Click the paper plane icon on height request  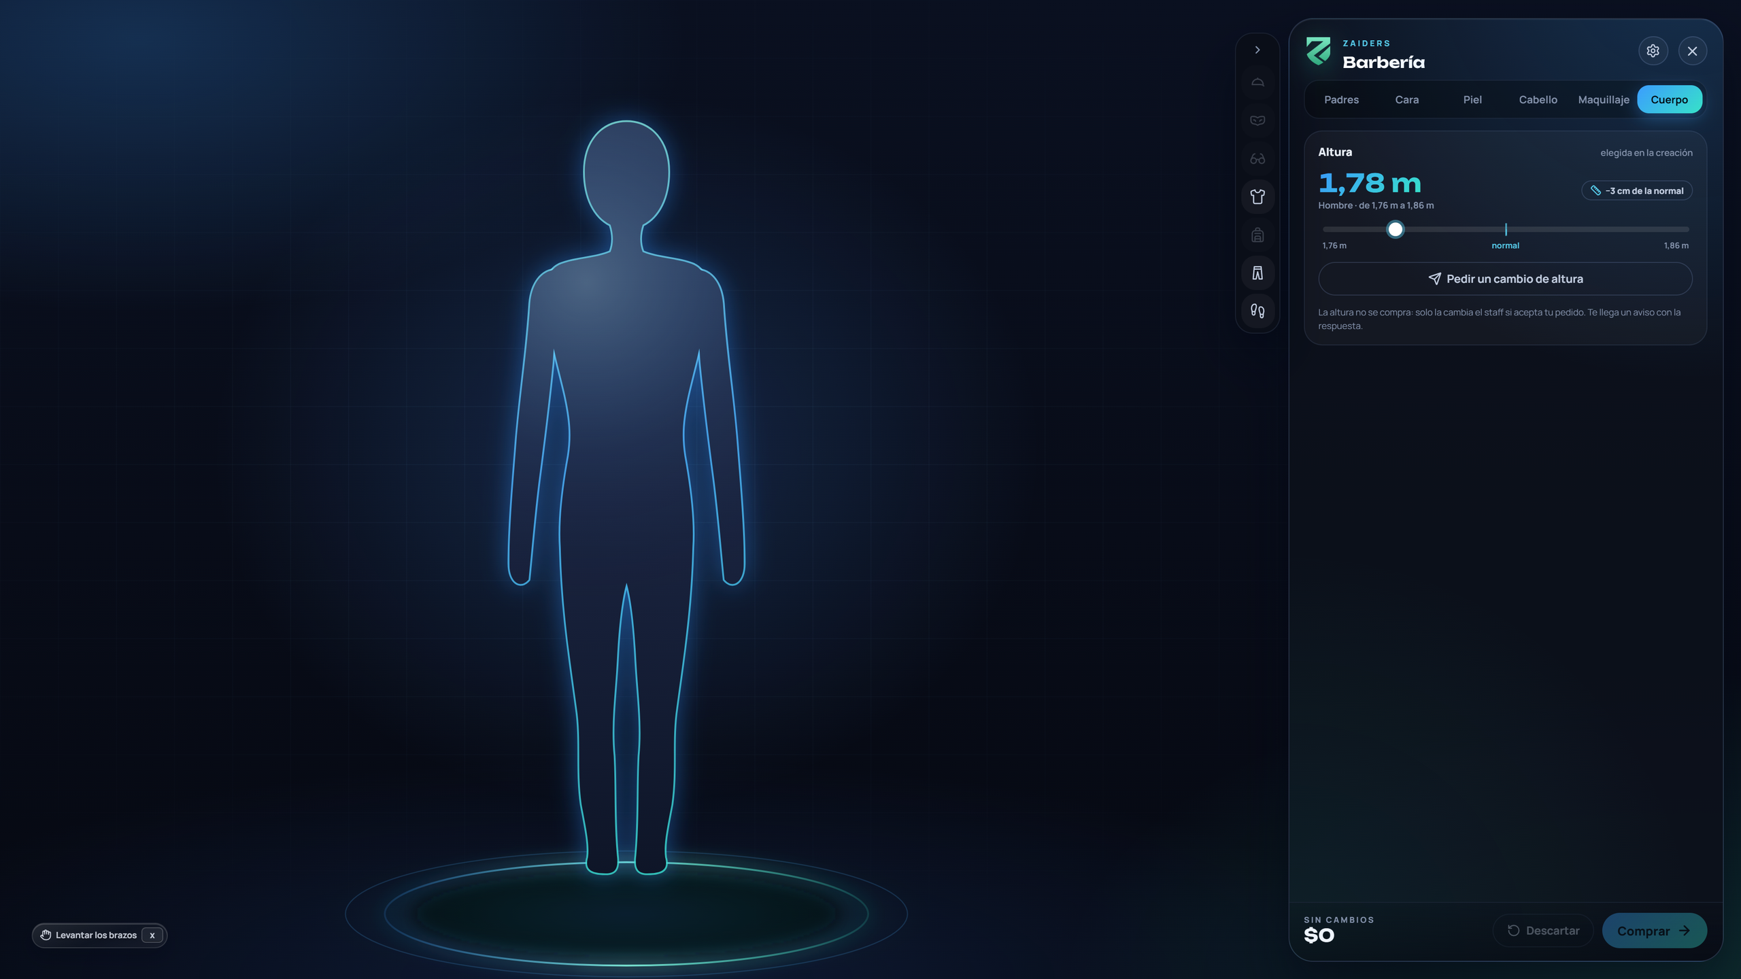coord(1434,279)
